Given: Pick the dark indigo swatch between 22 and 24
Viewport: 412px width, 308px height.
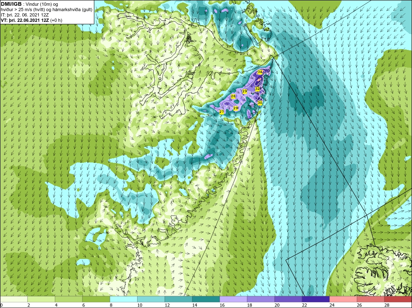Looking at the screenshot, I should [x=316, y=299].
